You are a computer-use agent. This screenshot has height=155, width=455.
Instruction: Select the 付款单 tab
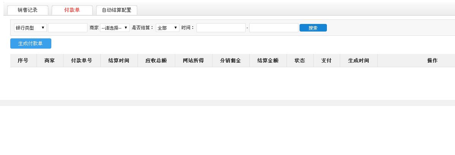(x=72, y=10)
